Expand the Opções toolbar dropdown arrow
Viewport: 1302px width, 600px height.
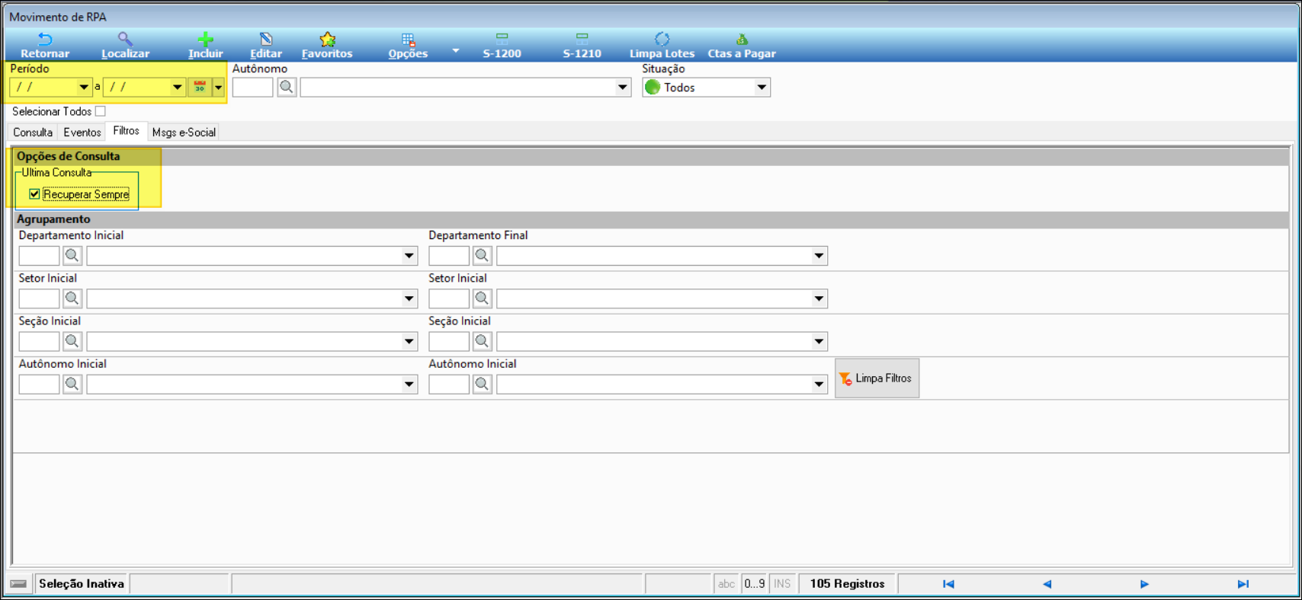pyautogui.click(x=456, y=51)
